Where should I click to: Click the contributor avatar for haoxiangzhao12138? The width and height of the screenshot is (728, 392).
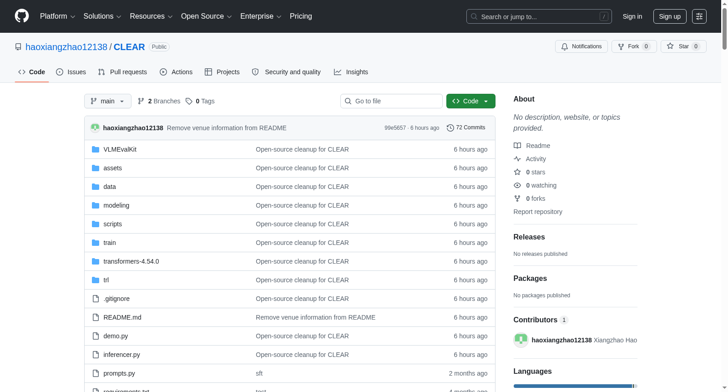[521, 340]
